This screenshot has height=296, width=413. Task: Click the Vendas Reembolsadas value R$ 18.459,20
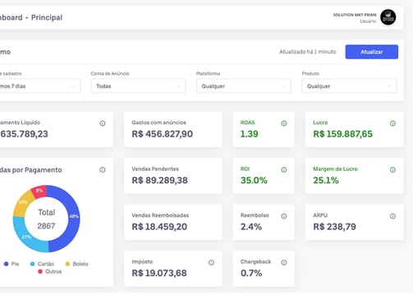[159, 227]
